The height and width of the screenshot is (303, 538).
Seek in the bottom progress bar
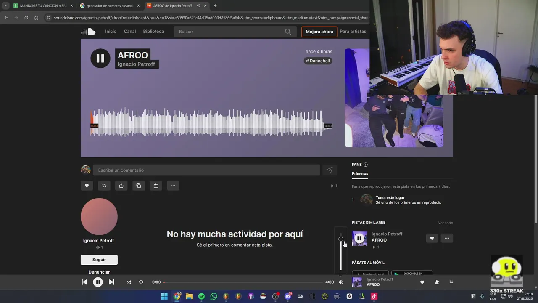pyautogui.click(x=243, y=282)
